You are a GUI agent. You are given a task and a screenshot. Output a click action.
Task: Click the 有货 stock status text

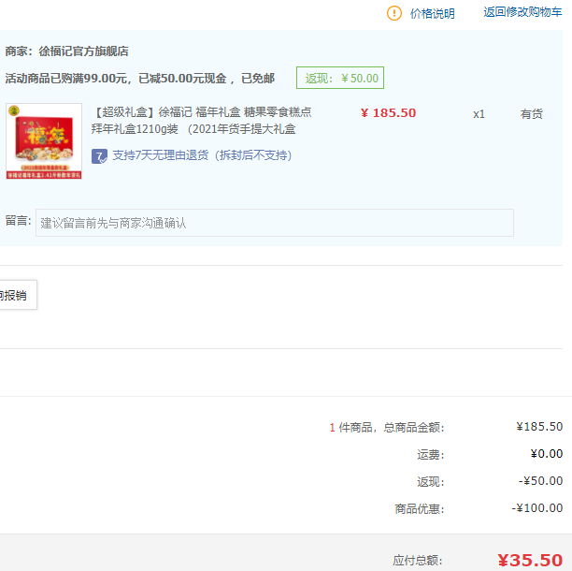click(531, 114)
